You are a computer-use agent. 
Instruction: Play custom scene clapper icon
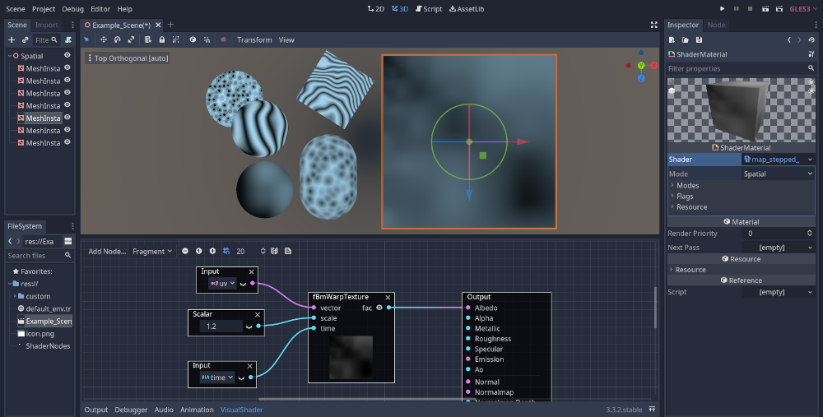tap(779, 9)
